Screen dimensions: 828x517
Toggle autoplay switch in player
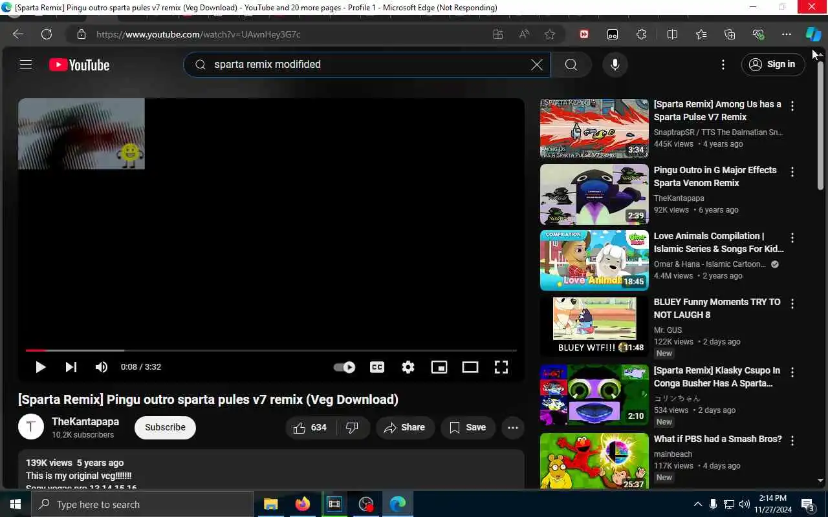coord(345,367)
